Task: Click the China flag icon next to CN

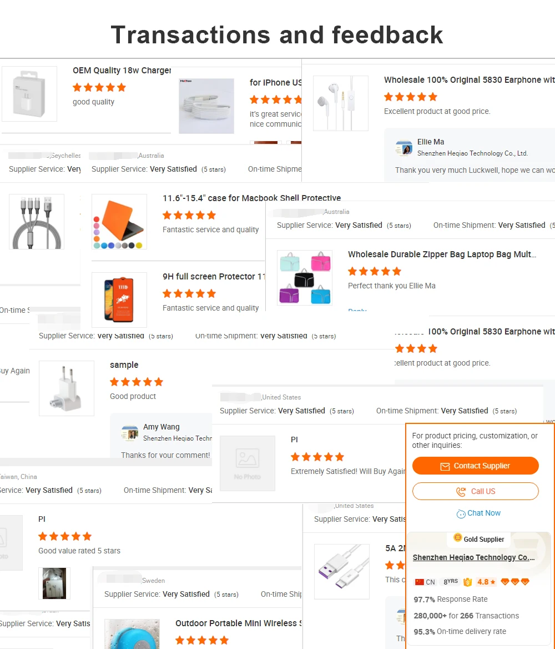Action: coord(420,582)
